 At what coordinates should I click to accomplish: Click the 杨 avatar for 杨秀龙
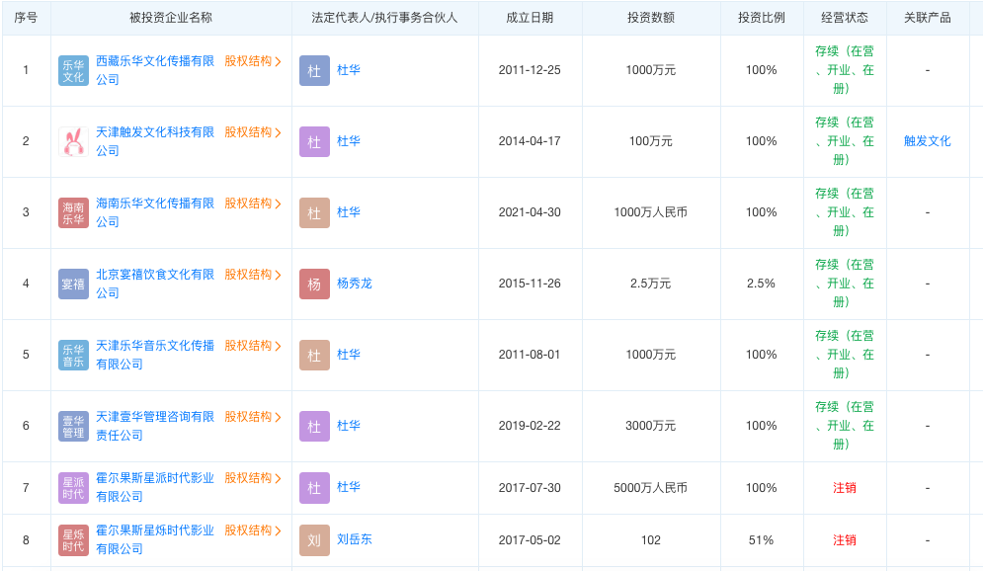point(315,284)
